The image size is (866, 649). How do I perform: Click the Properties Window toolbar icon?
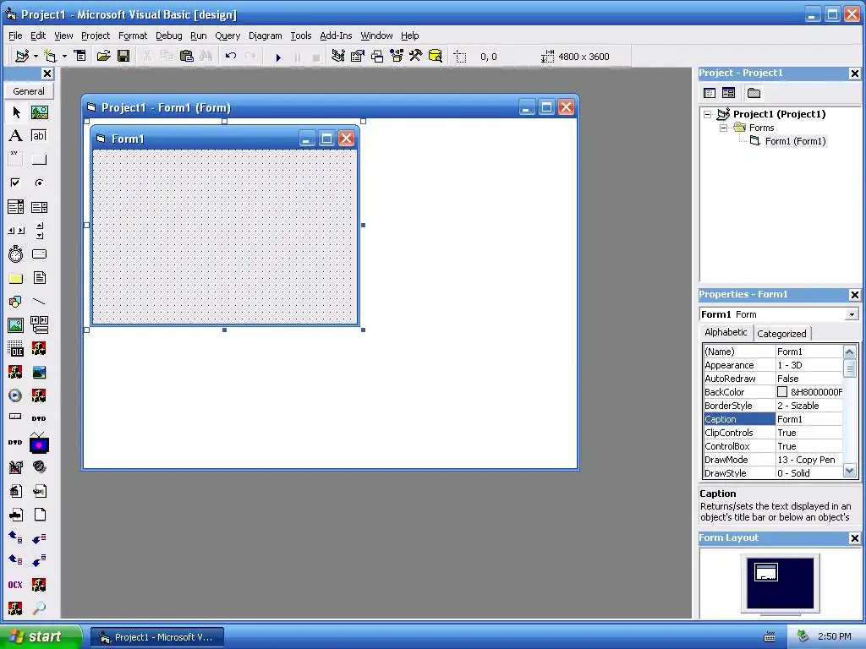(358, 56)
